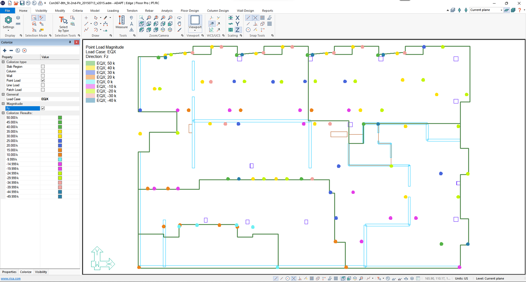Toggle the Fz magnitude checkbox
Viewport: 526px width, 282px height.
[43, 108]
